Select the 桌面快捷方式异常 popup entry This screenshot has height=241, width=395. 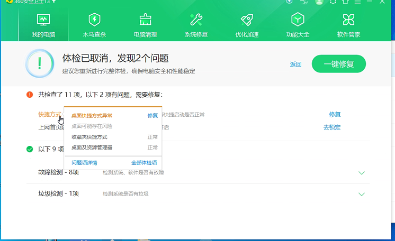click(92, 116)
